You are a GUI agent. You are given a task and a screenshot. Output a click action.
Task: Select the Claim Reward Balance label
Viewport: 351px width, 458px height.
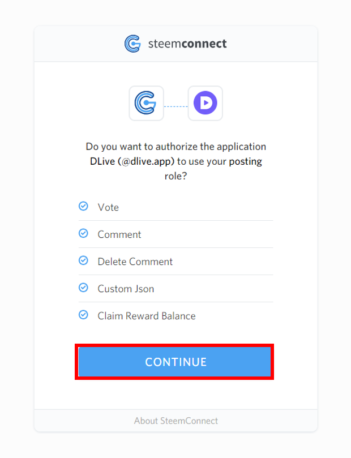coord(147,316)
